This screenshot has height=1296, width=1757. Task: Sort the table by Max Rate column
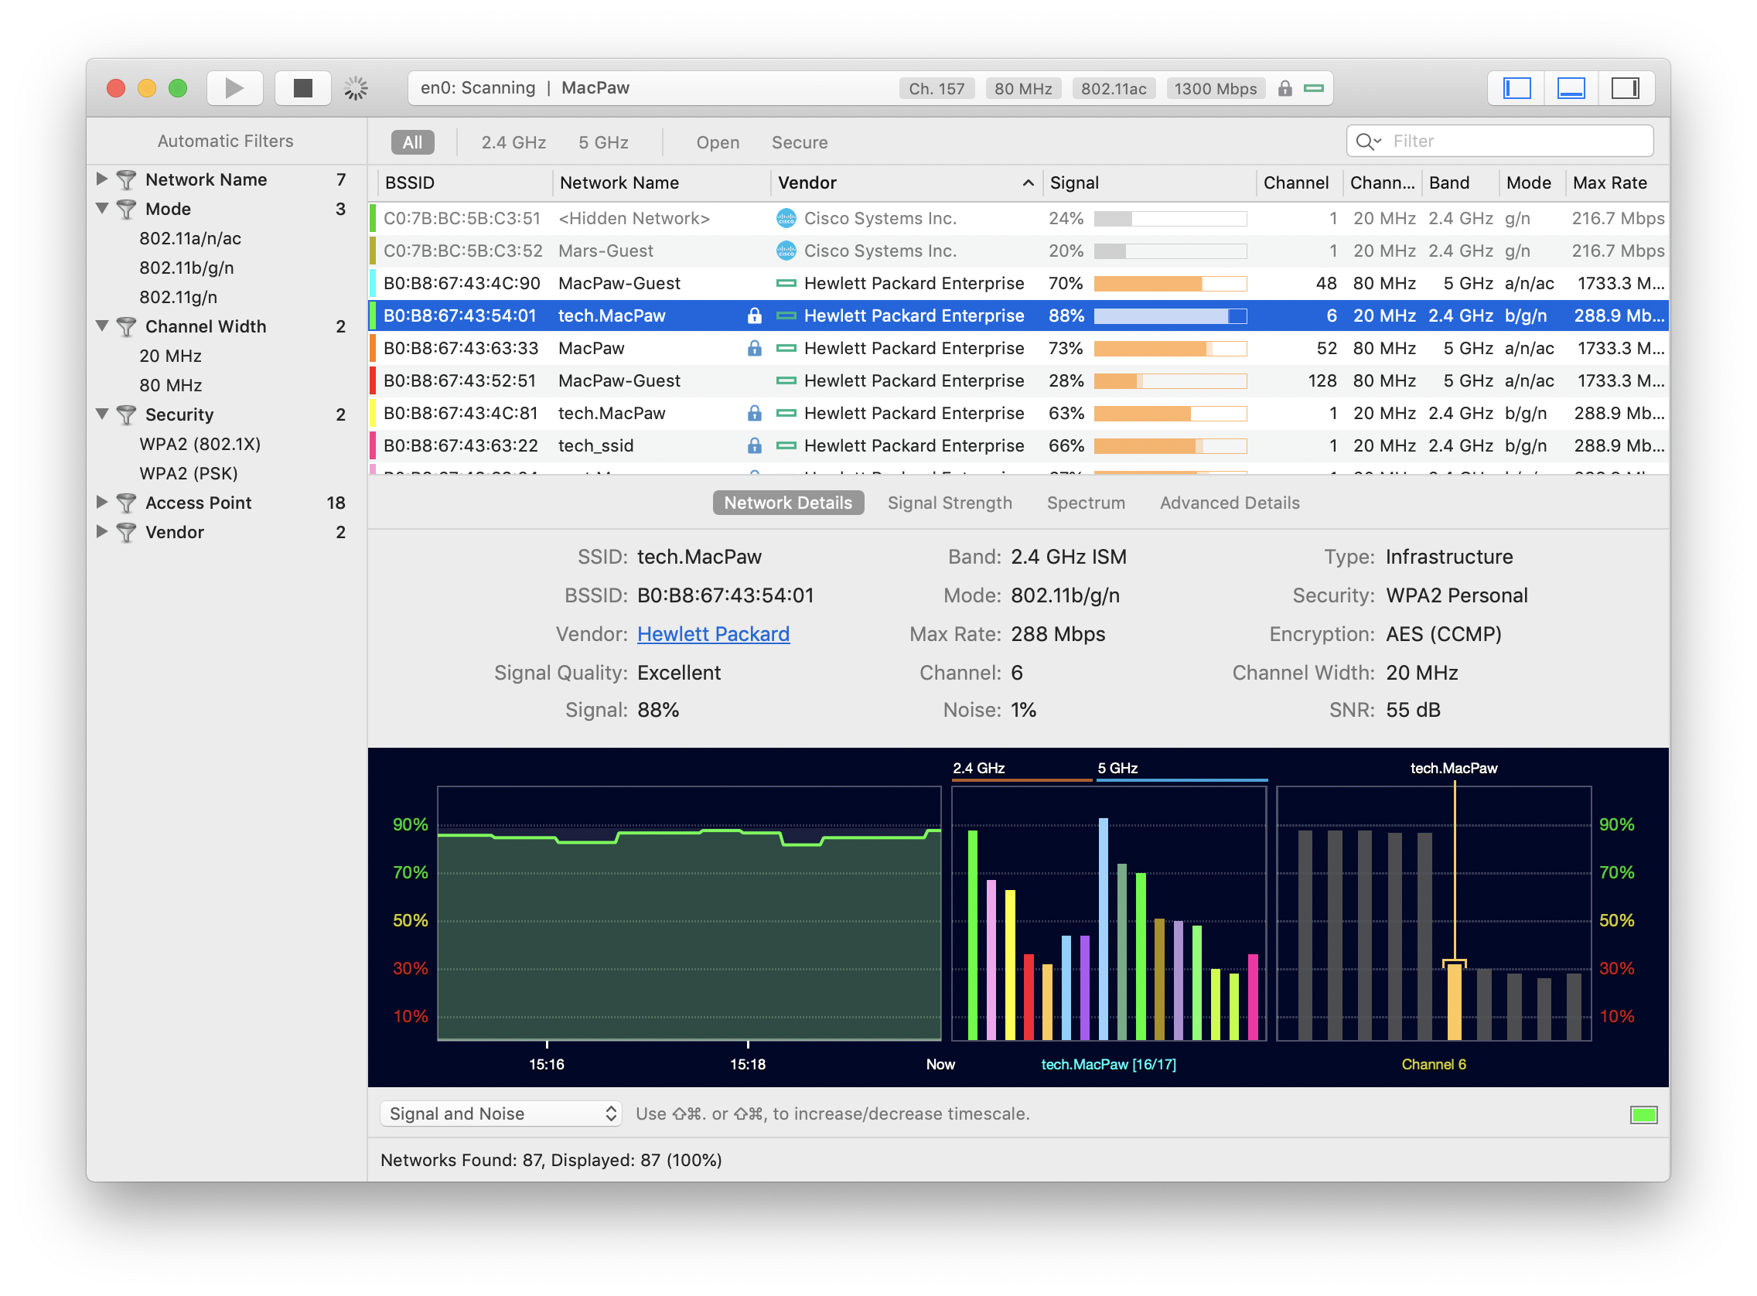(x=1615, y=182)
